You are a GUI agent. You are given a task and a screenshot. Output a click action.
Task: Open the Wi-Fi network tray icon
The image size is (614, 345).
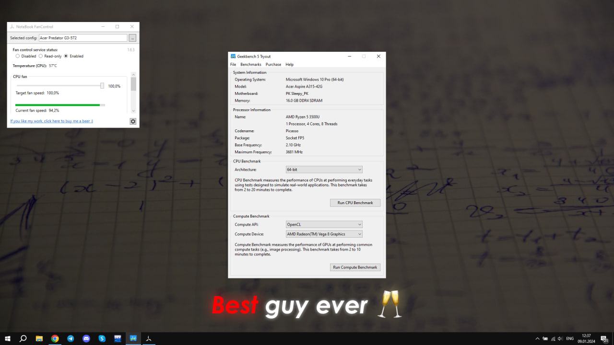tap(554, 338)
